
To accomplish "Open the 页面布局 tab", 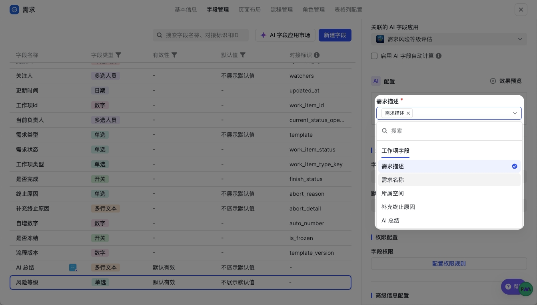I will tap(250, 10).
